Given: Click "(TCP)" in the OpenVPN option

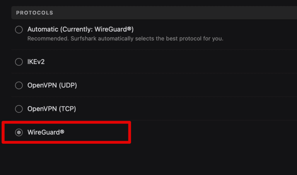Looking at the screenshot, I should (68, 109).
